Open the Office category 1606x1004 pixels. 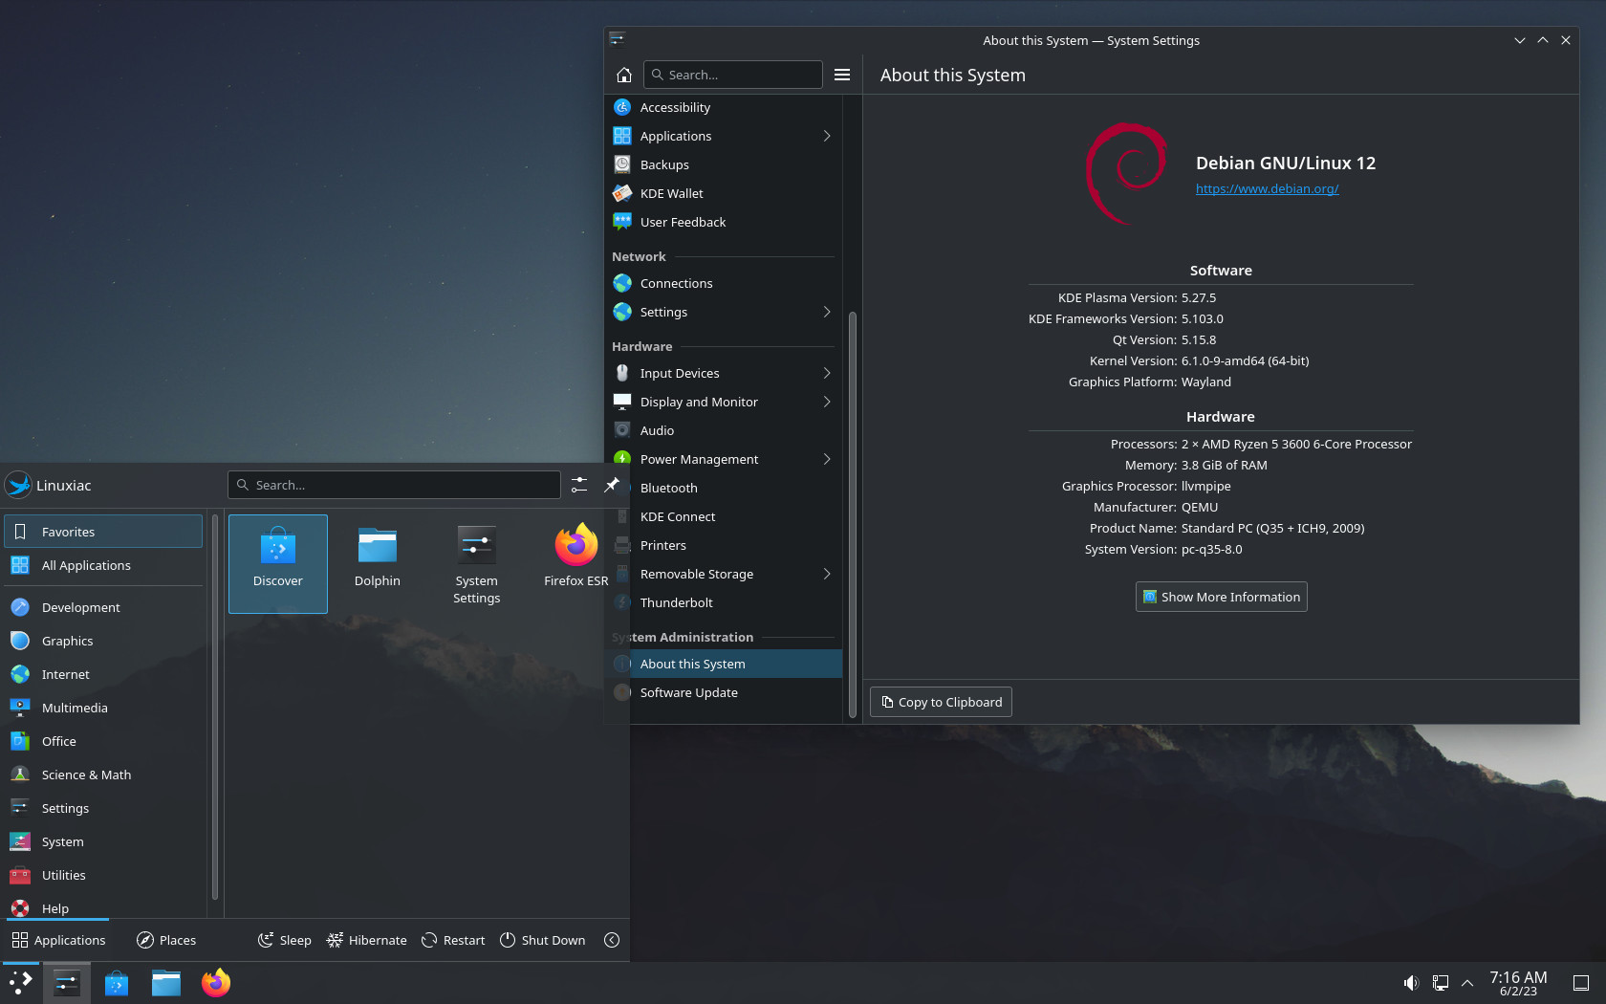[103, 741]
